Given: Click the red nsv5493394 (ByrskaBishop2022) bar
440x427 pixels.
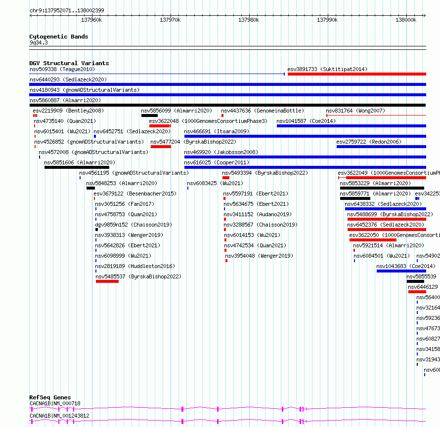Looking at the screenshot, I should (226, 178).
